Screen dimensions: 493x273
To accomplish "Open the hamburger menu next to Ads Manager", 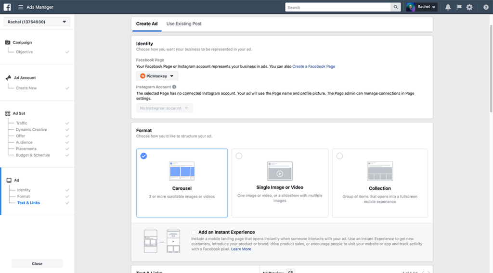I will 21,7.
